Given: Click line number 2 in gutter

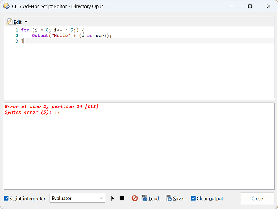Looking at the screenshot, I should pyautogui.click(x=17, y=36).
